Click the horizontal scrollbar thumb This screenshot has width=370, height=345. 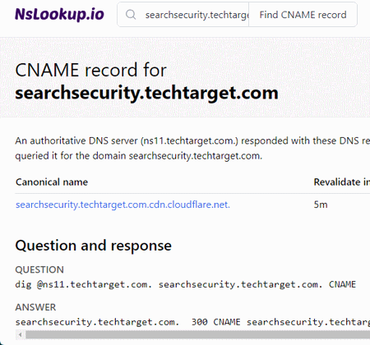tap(197, 334)
